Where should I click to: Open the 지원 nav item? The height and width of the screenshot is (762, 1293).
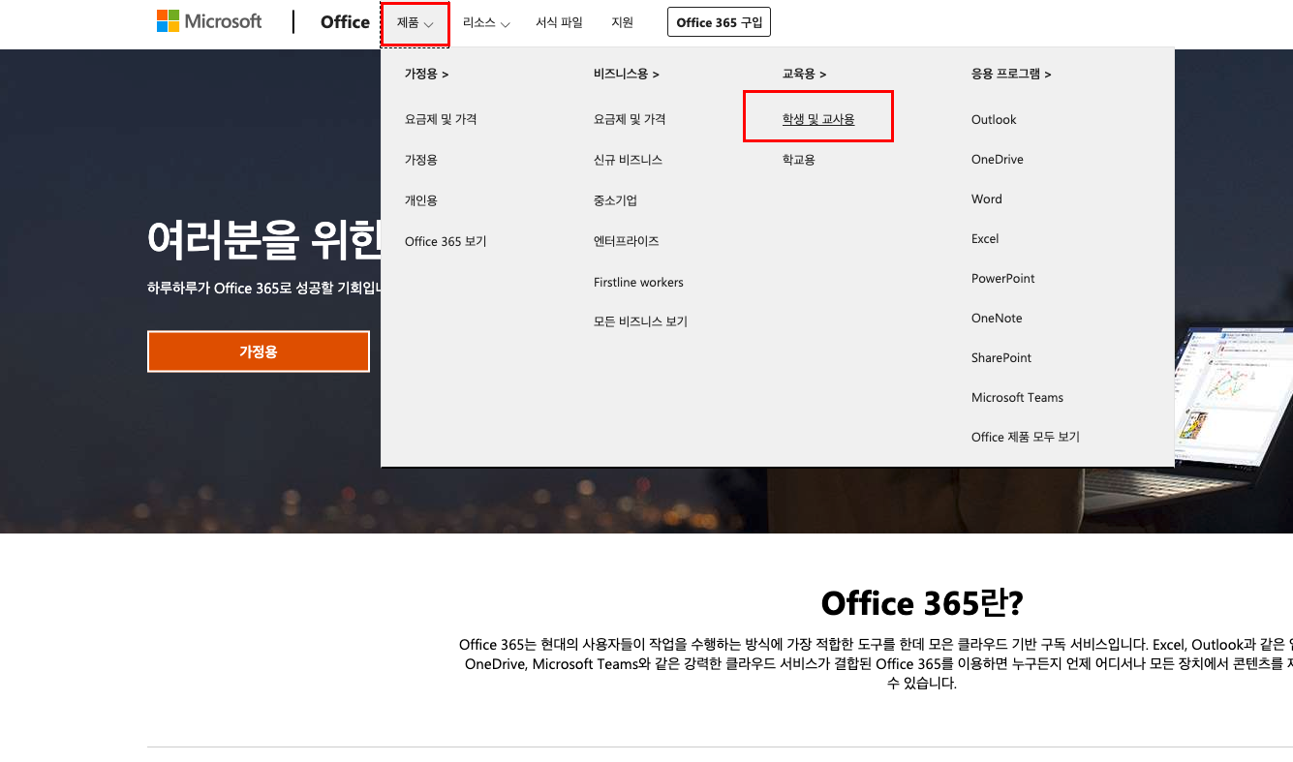[622, 22]
